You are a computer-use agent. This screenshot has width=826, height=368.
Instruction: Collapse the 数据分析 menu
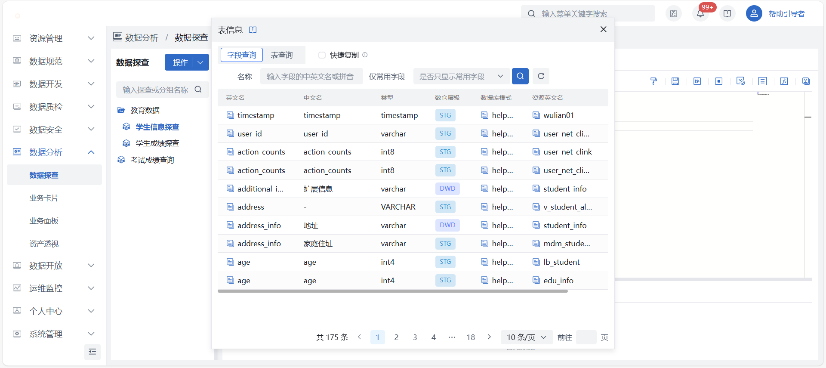(x=54, y=152)
